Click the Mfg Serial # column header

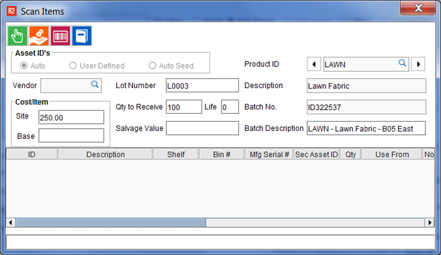269,154
